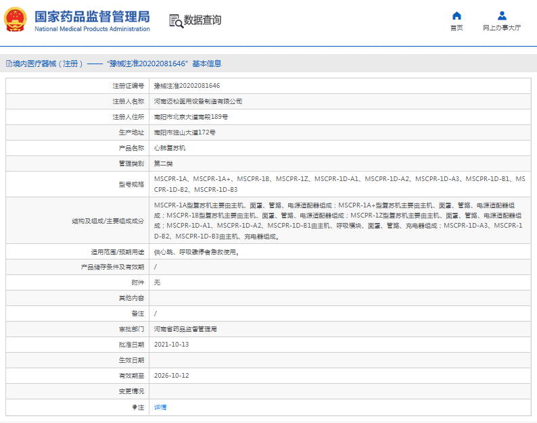Click the 备注 label

[x=138, y=314]
